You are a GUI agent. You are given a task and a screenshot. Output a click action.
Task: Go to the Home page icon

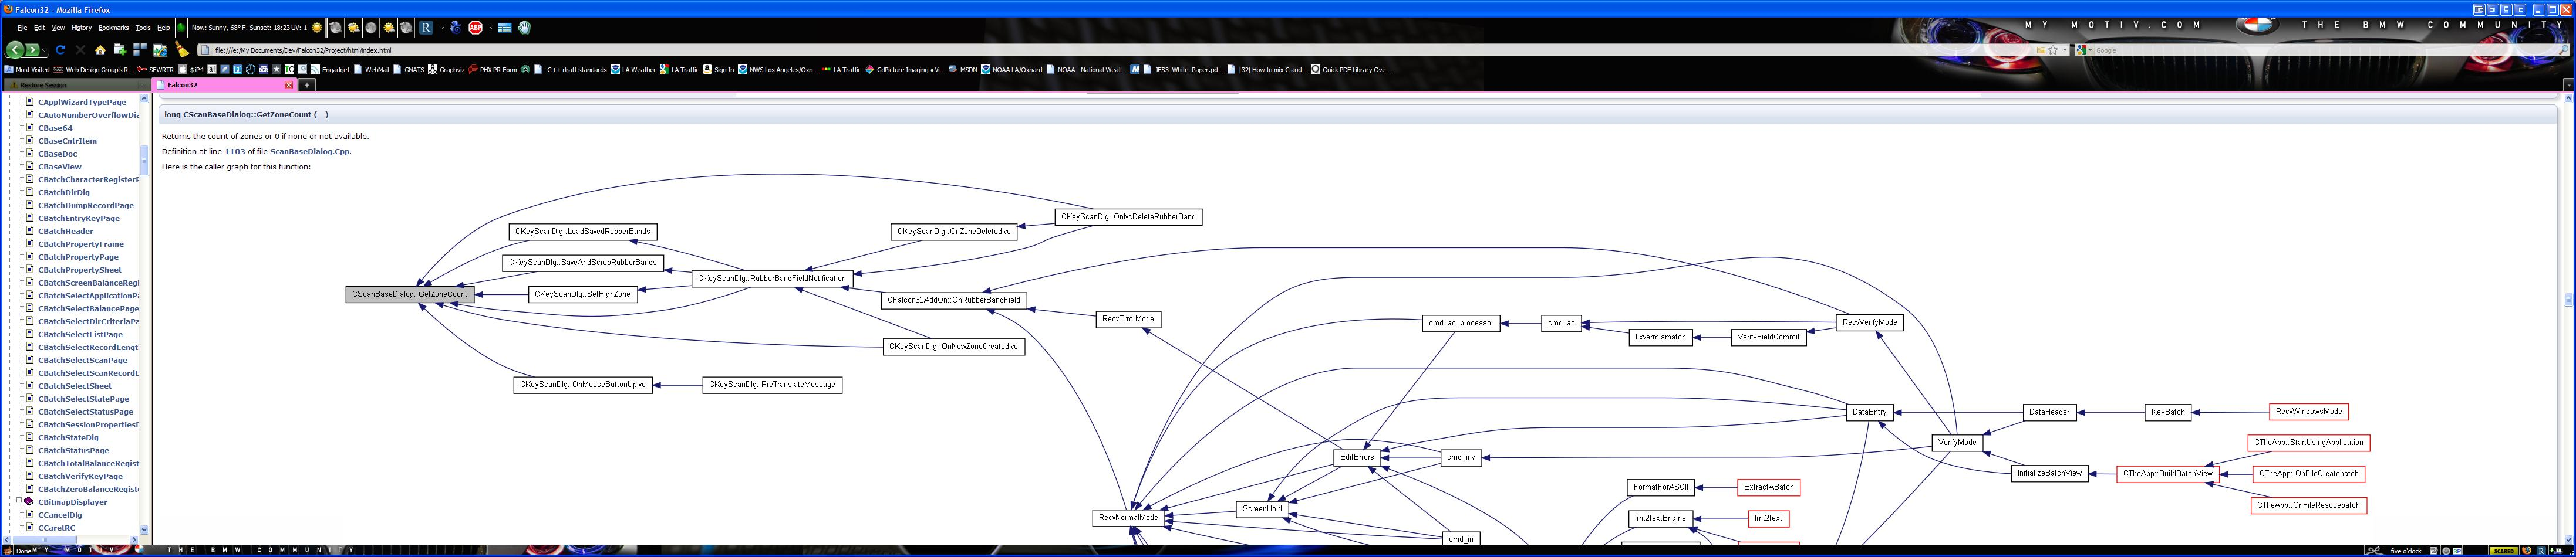[100, 50]
